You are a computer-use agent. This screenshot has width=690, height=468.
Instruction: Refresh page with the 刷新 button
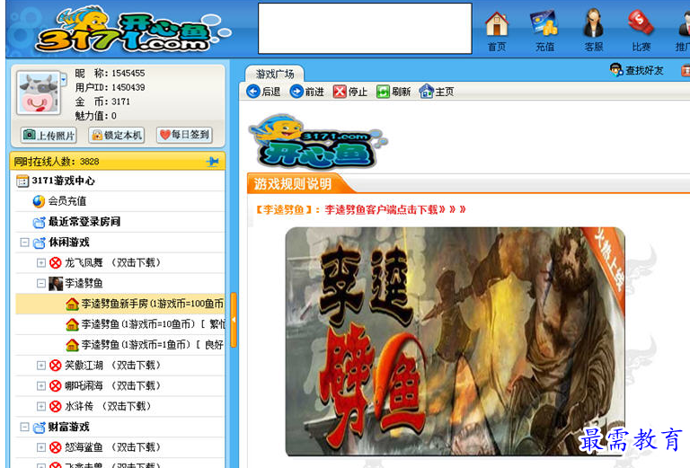coord(394,92)
